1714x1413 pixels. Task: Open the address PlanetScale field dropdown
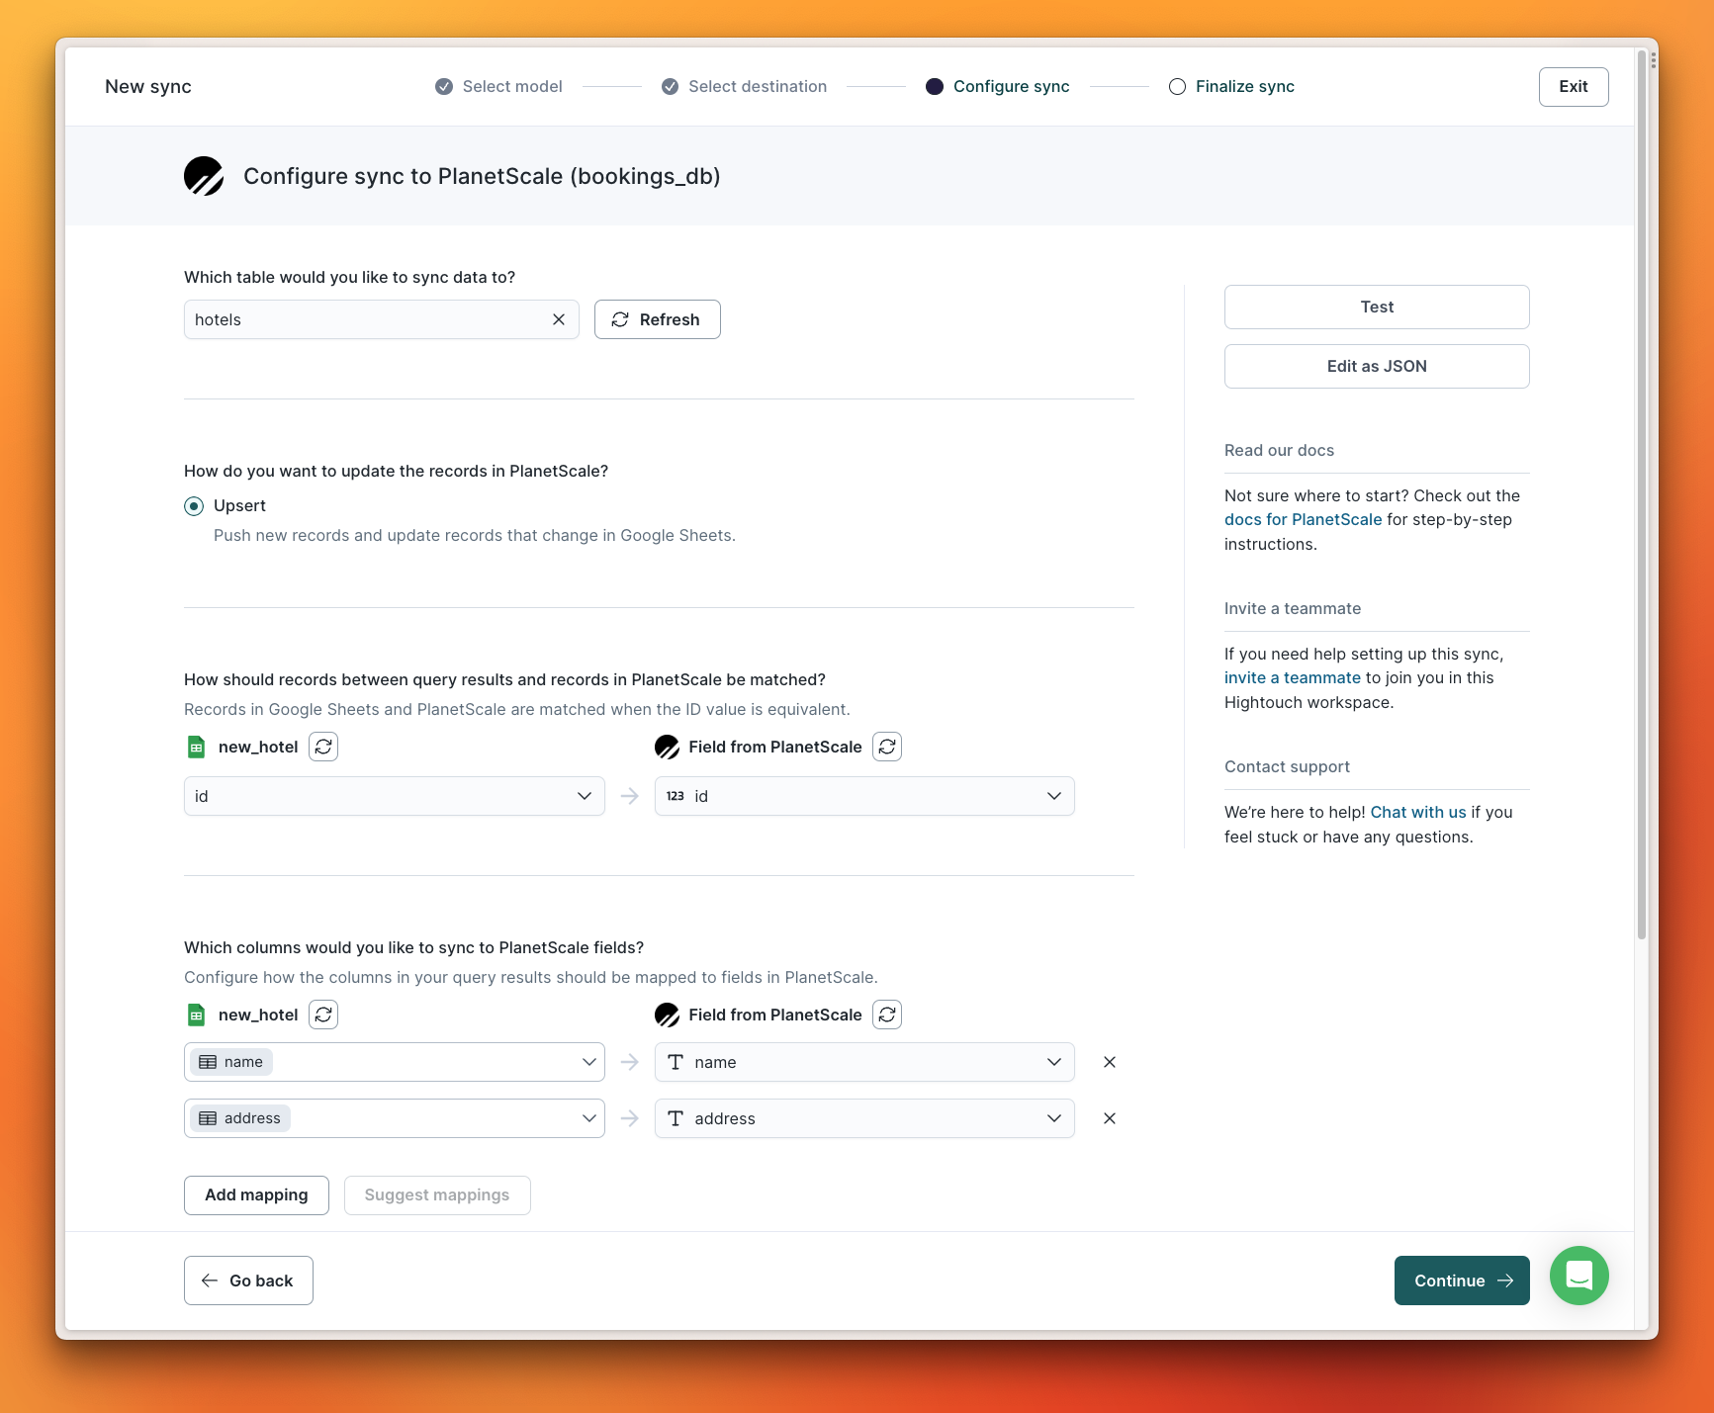pos(863,1118)
